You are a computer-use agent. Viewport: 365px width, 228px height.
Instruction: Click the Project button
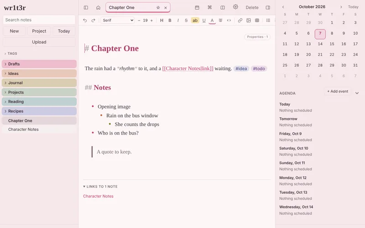click(39, 31)
